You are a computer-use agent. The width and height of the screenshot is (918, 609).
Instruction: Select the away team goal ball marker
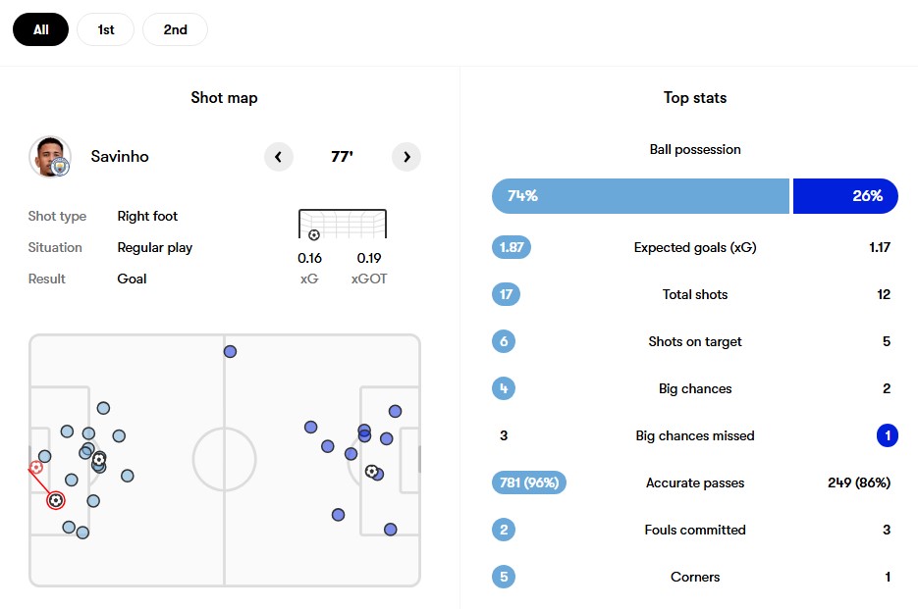[371, 471]
